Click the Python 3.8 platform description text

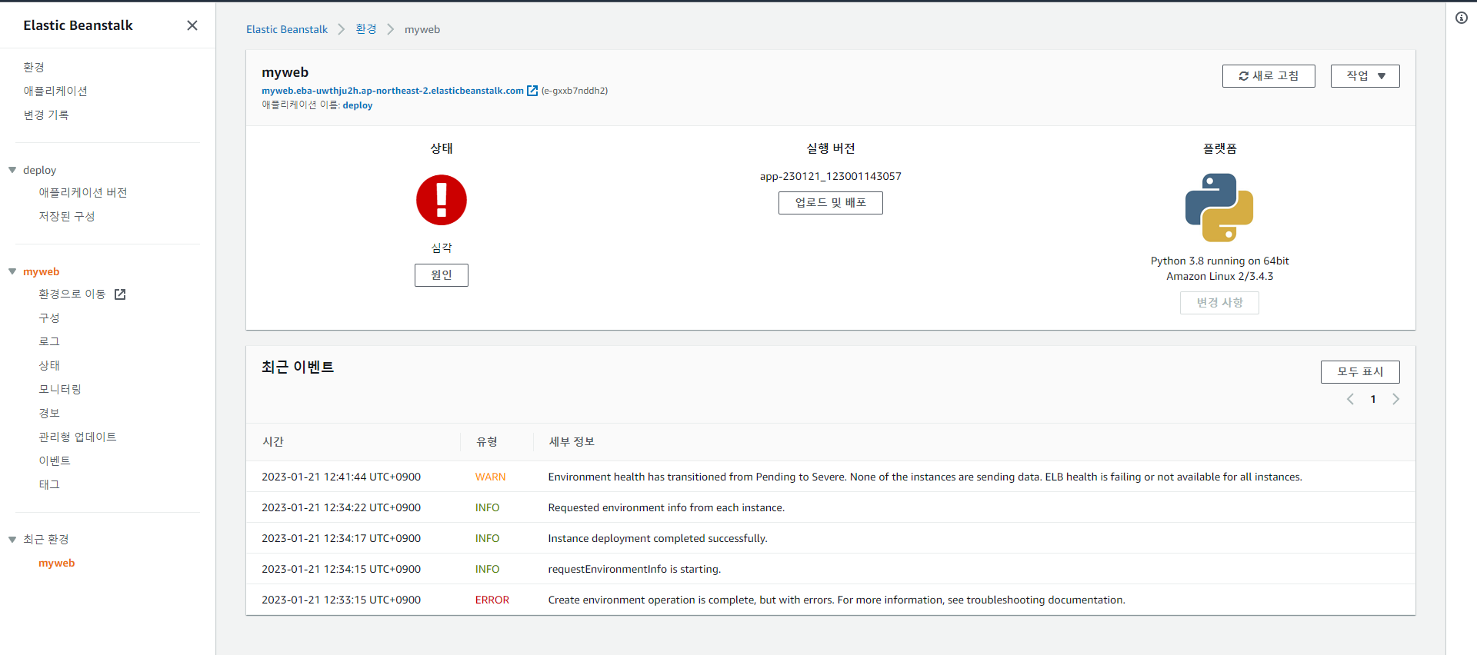(x=1219, y=269)
